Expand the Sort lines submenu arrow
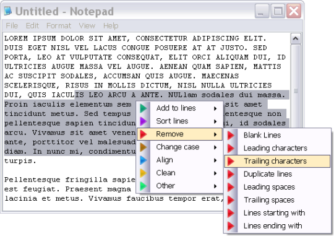334x236 pixels. [215, 121]
